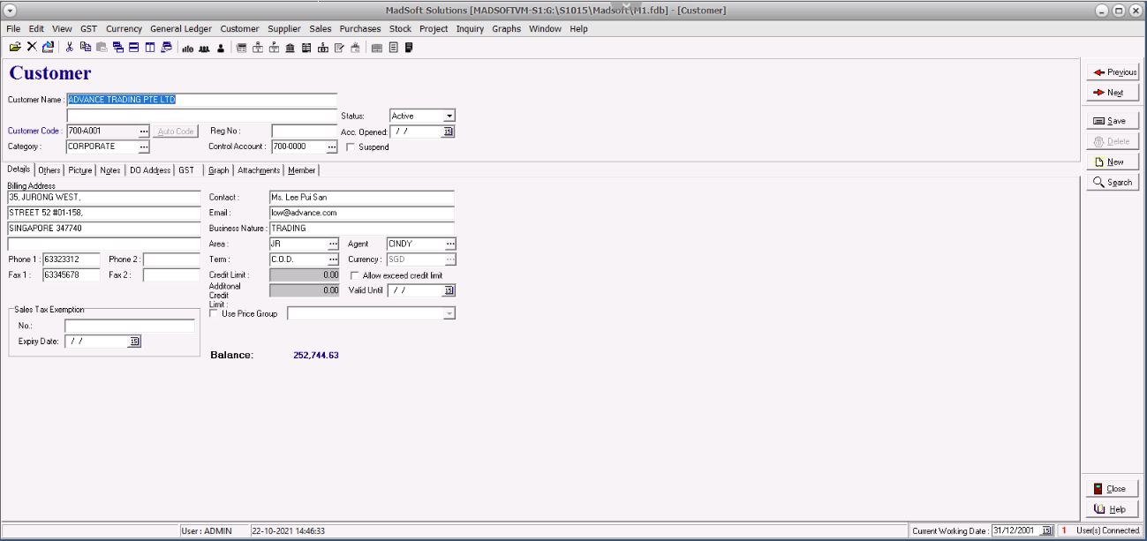Click the Sales Tax Exemption No. field
The height and width of the screenshot is (541, 1147).
(x=130, y=326)
